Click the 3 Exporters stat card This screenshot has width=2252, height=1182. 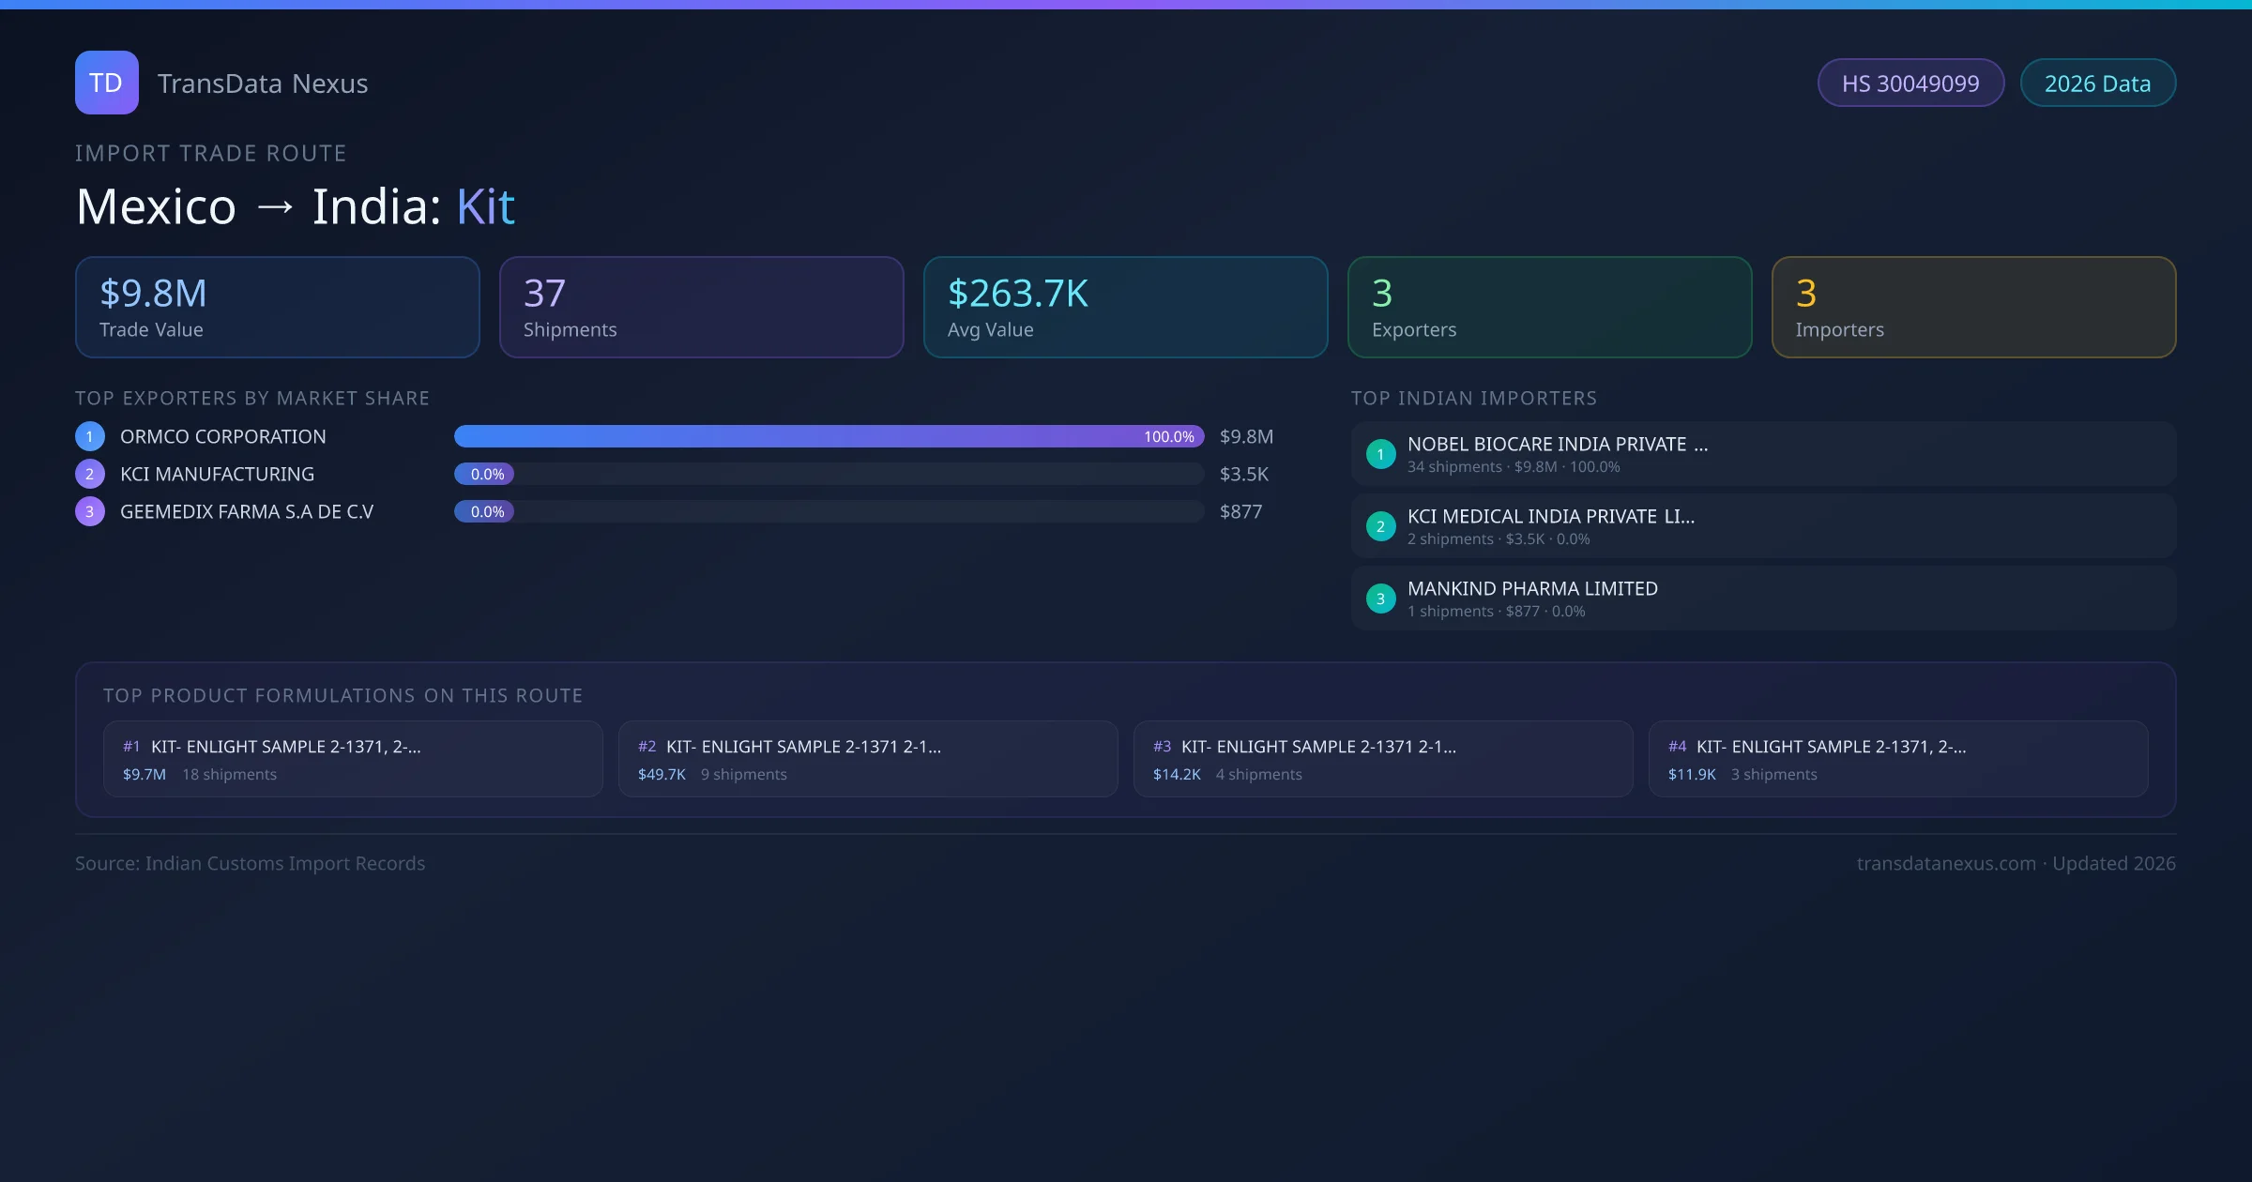pos(1549,307)
